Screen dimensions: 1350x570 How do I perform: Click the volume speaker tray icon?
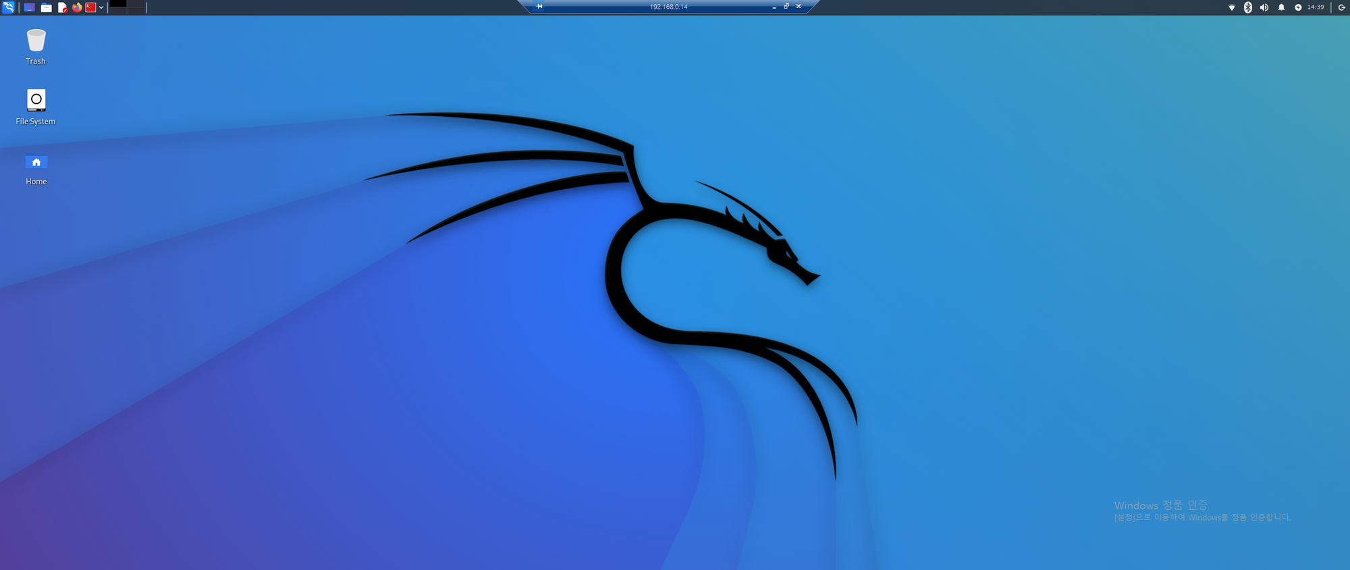pyautogui.click(x=1264, y=7)
